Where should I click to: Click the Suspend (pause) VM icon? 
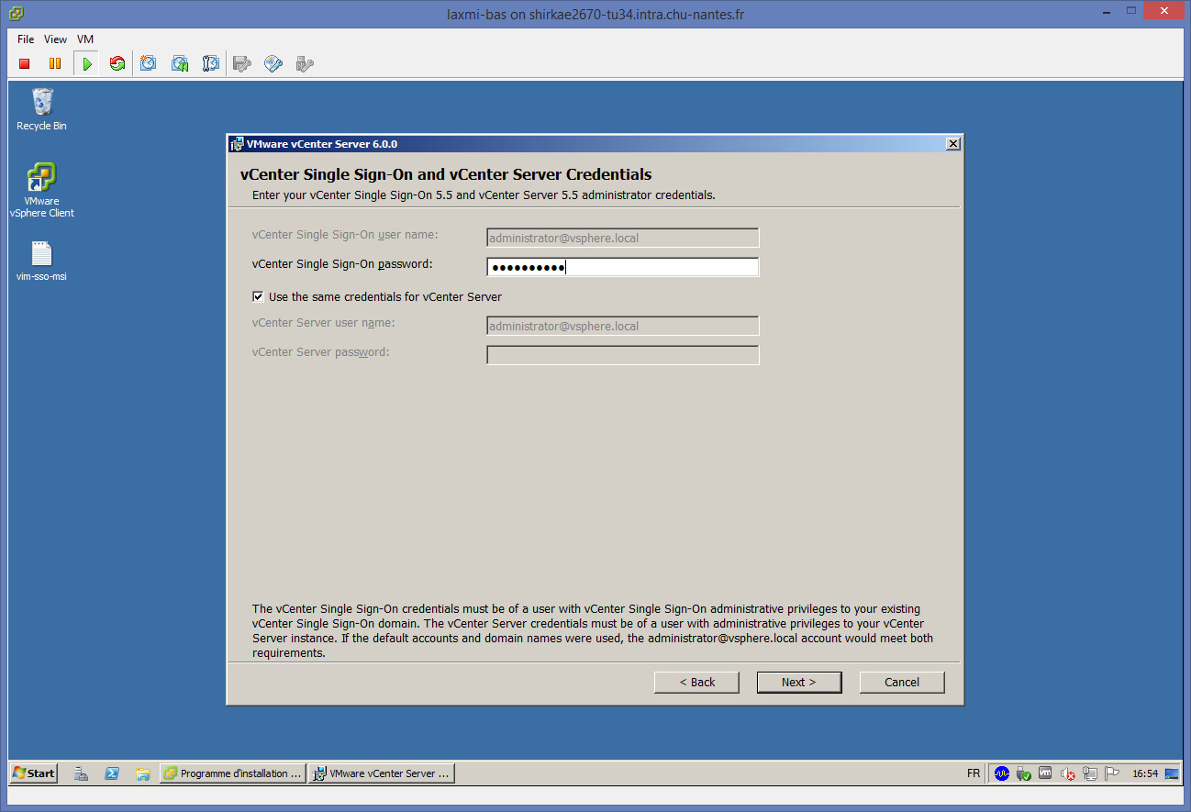(x=55, y=64)
